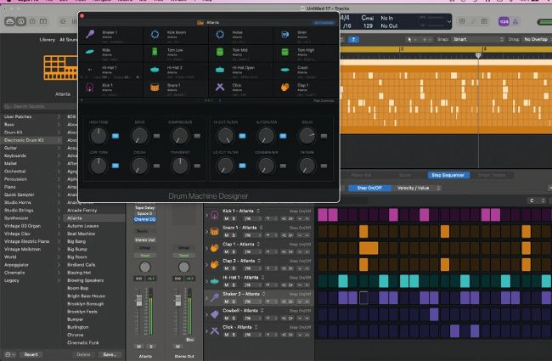Click the Noise pad icon
This screenshot has width=552, height=361.
pyautogui.click(x=220, y=34)
